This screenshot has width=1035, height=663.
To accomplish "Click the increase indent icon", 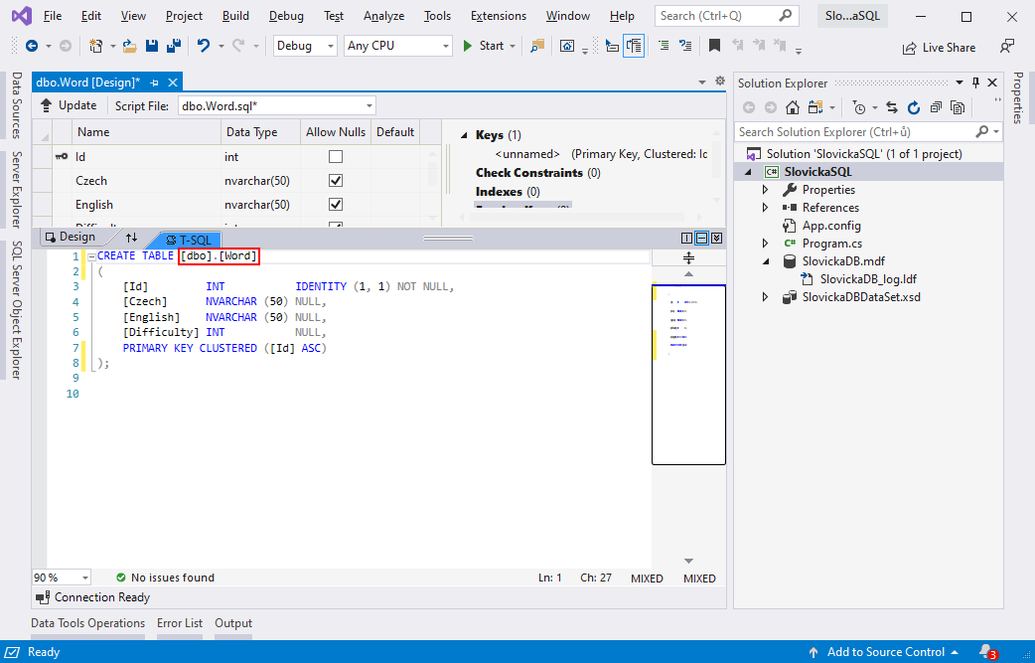I will pyautogui.click(x=685, y=46).
